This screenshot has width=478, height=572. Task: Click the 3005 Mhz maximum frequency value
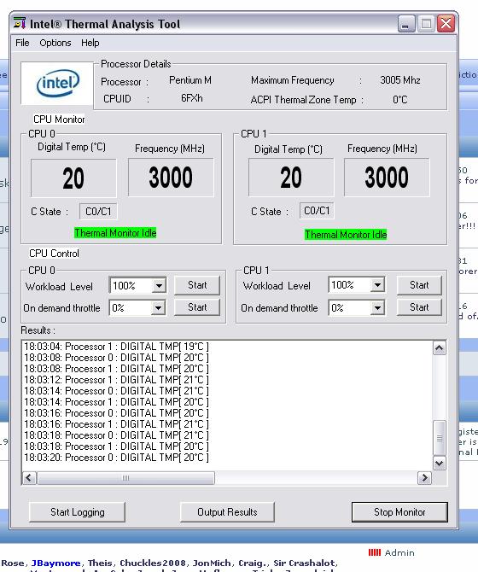(400, 80)
